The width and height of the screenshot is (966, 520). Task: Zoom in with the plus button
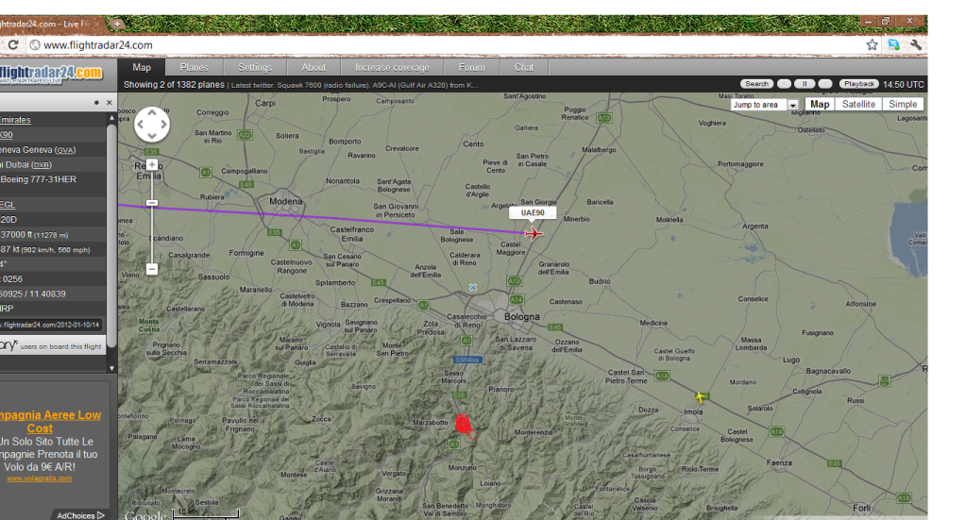152,165
